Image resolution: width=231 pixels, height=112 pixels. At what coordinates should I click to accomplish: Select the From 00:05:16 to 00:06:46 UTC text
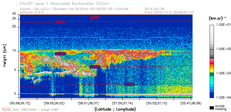pyautogui.click(x=169, y=12)
